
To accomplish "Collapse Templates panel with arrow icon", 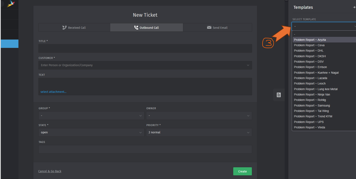I will point(354,7).
